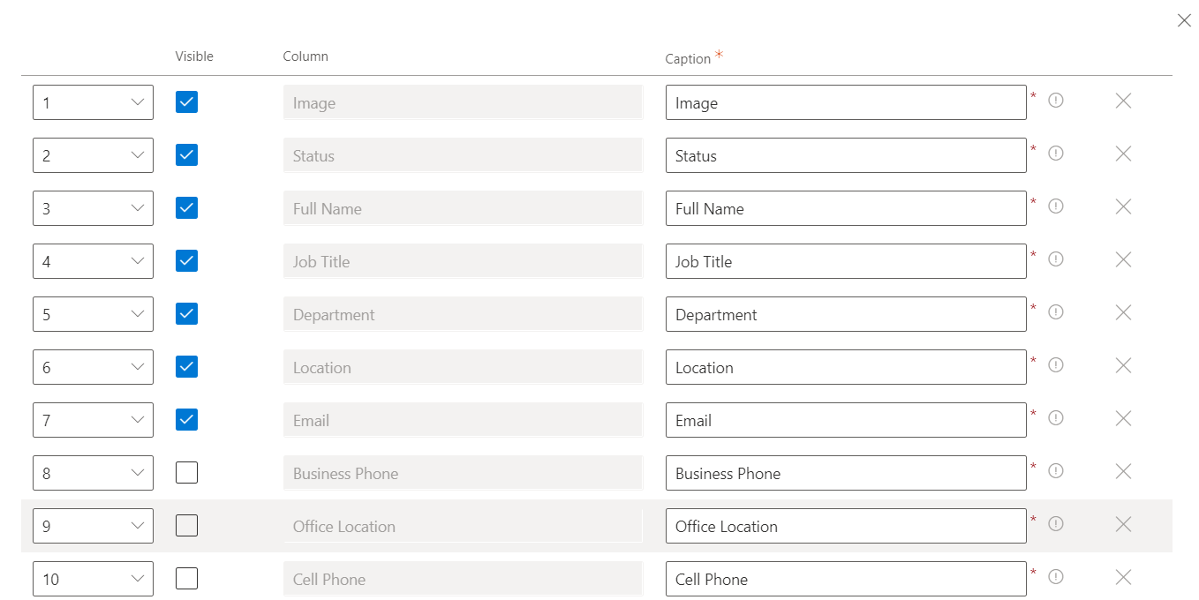Click the Caption column header

pyautogui.click(x=688, y=58)
